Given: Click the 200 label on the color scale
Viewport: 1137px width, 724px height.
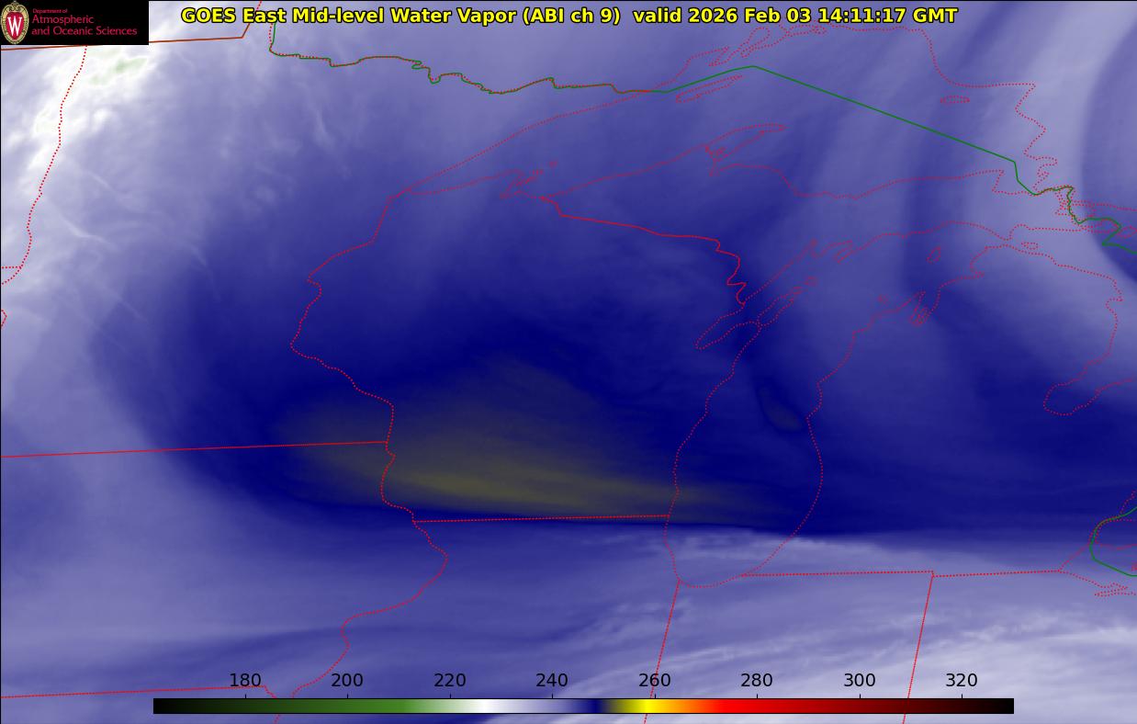Looking at the screenshot, I should (347, 681).
